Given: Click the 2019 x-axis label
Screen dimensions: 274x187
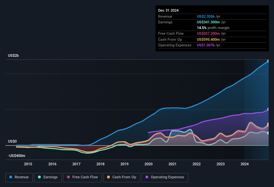Looking at the screenshot, I should pos(124,164).
